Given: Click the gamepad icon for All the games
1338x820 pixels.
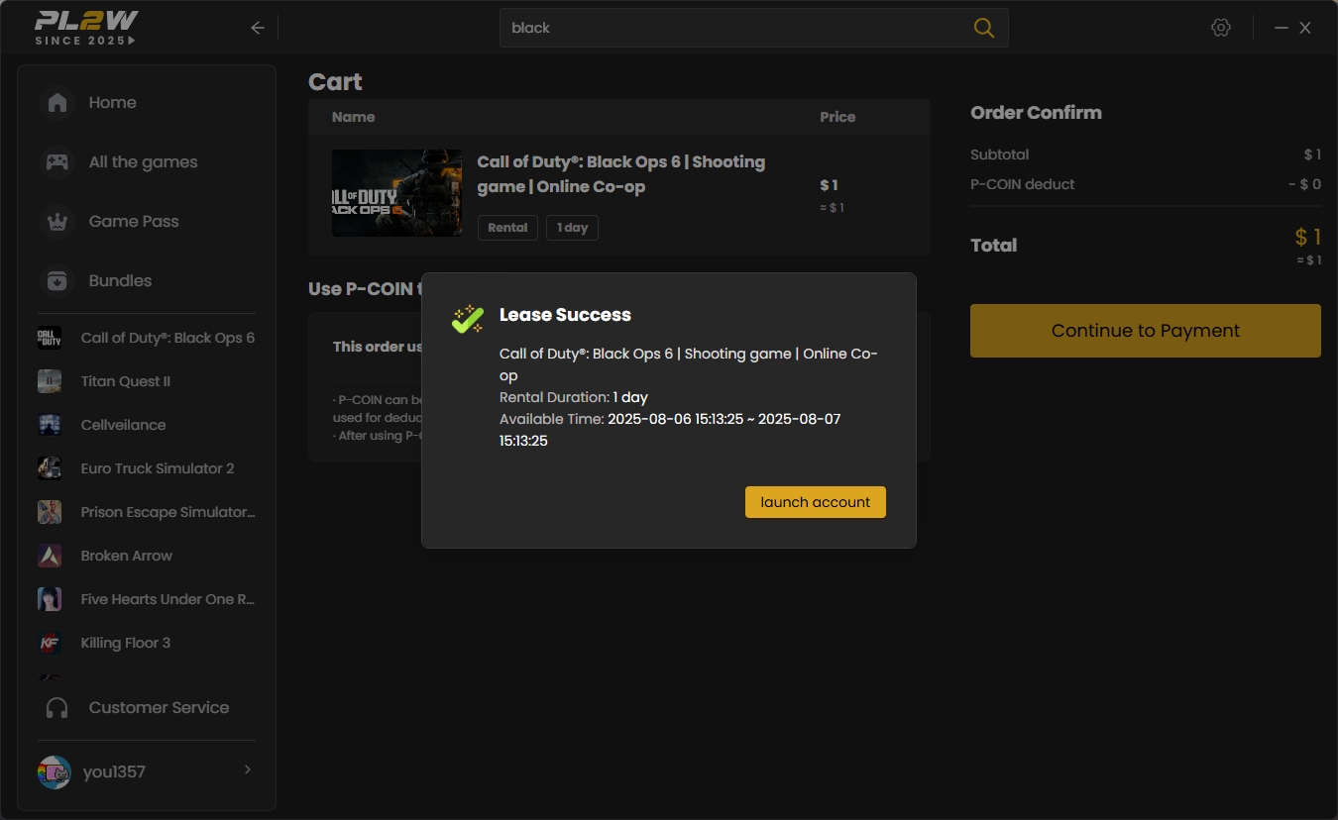Looking at the screenshot, I should 57,162.
